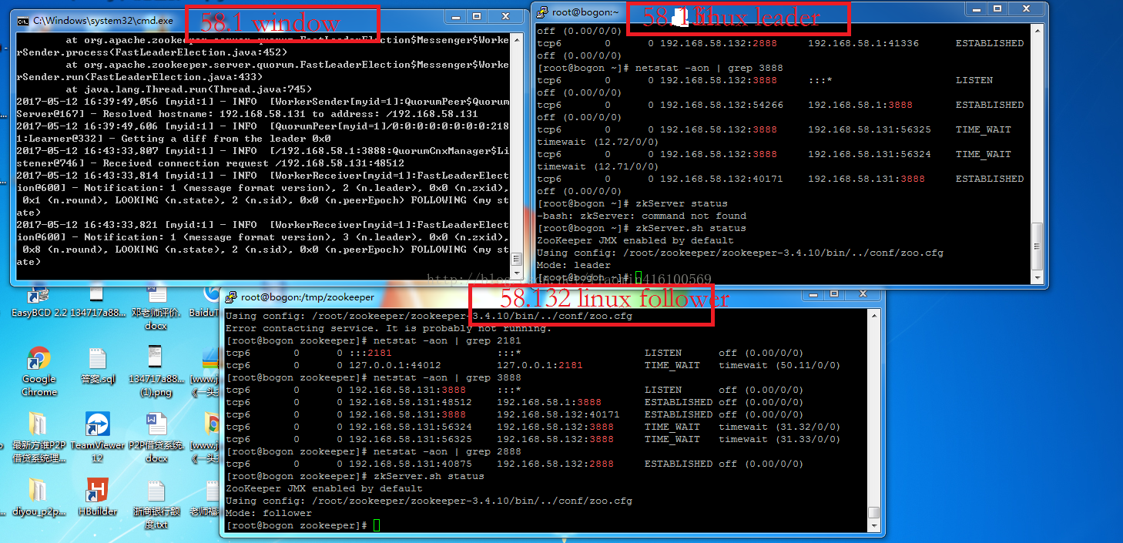The height and width of the screenshot is (543, 1123).
Task: Click the 'C:\Windows\system32\cmd.exe' title text
Action: pyautogui.click(x=103, y=21)
